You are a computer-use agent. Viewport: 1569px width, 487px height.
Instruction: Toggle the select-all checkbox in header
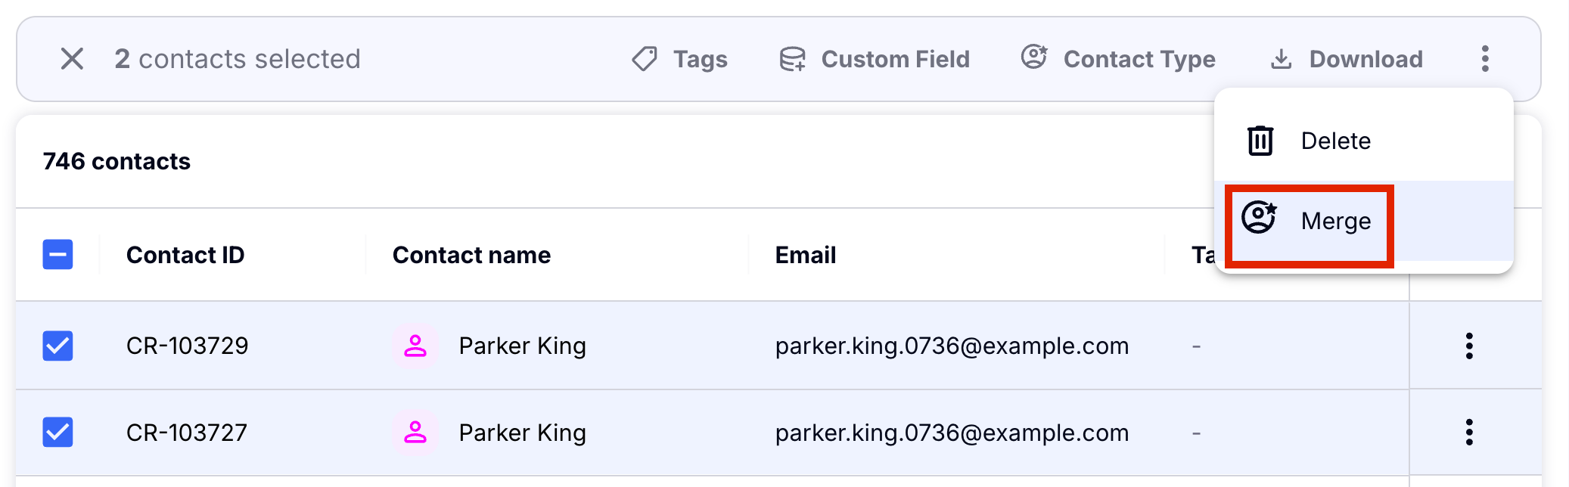tap(57, 255)
